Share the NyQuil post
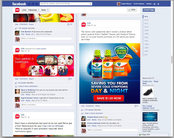 98,106
